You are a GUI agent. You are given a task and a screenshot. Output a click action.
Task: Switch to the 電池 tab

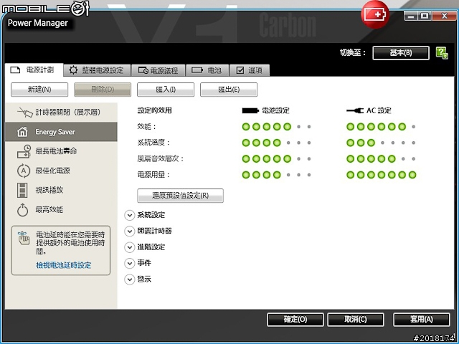point(207,70)
